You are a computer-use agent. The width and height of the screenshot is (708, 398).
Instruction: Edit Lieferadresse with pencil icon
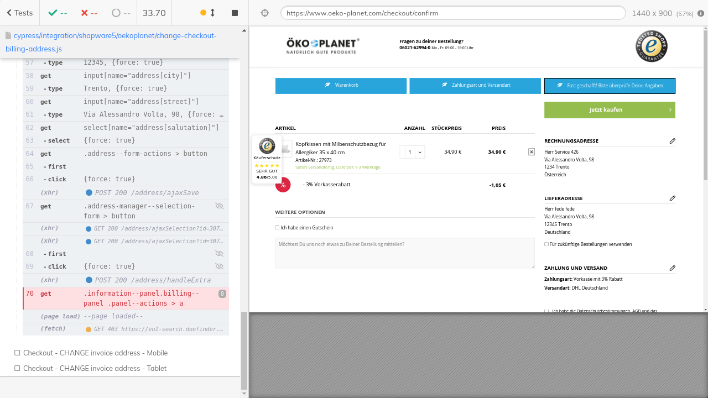672,198
